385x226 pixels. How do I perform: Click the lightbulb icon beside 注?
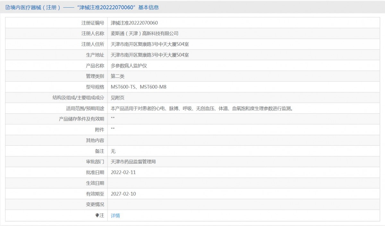97,216
